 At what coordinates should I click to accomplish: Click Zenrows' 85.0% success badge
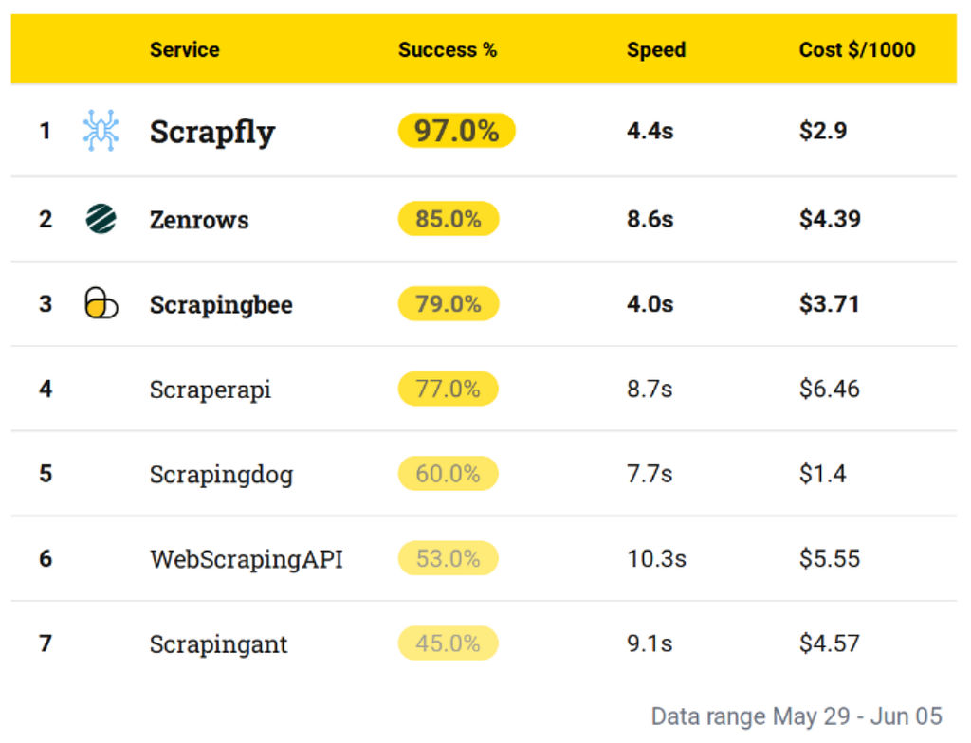(x=449, y=219)
